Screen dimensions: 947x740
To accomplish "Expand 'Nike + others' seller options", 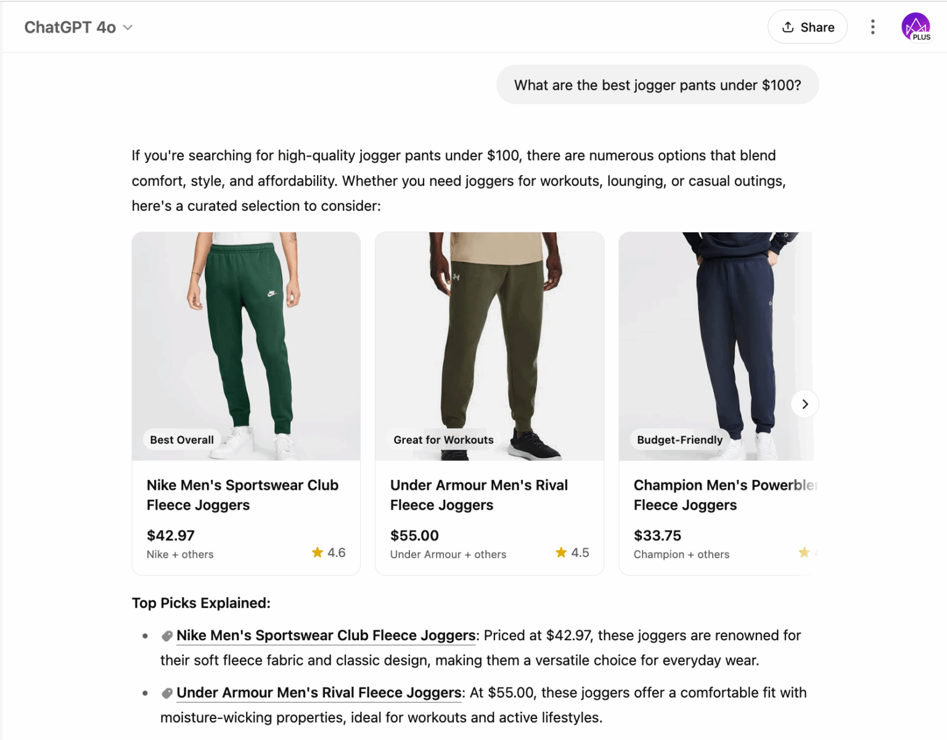I will point(179,554).
